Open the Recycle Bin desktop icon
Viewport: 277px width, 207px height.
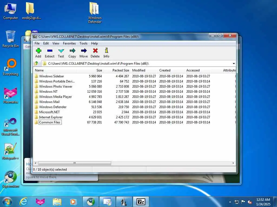[x=11, y=39]
